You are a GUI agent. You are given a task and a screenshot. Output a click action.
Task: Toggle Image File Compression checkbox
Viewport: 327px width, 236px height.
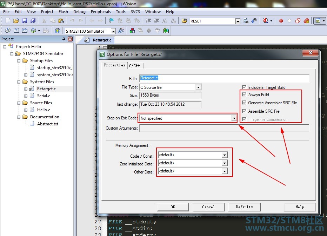(244, 119)
